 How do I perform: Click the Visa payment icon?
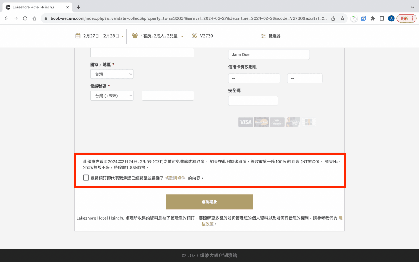pyautogui.click(x=246, y=122)
